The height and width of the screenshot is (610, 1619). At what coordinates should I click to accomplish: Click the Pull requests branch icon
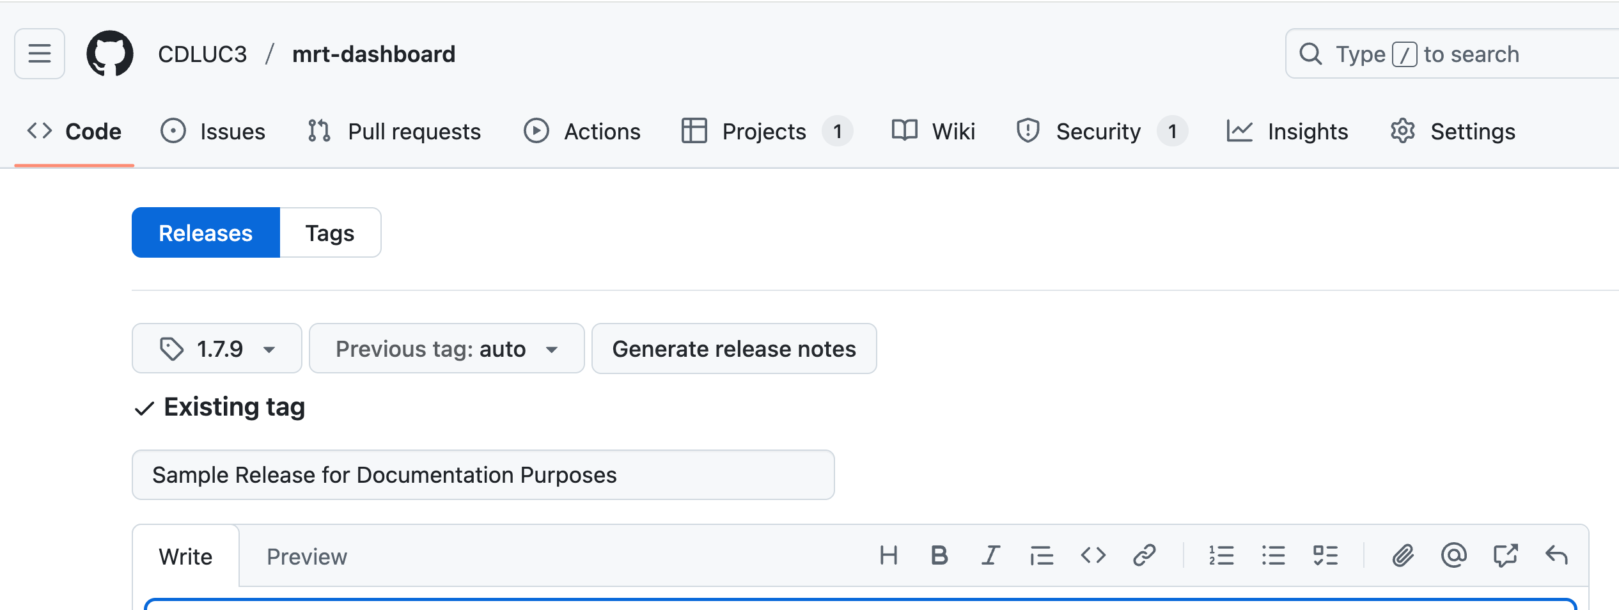pos(319,131)
